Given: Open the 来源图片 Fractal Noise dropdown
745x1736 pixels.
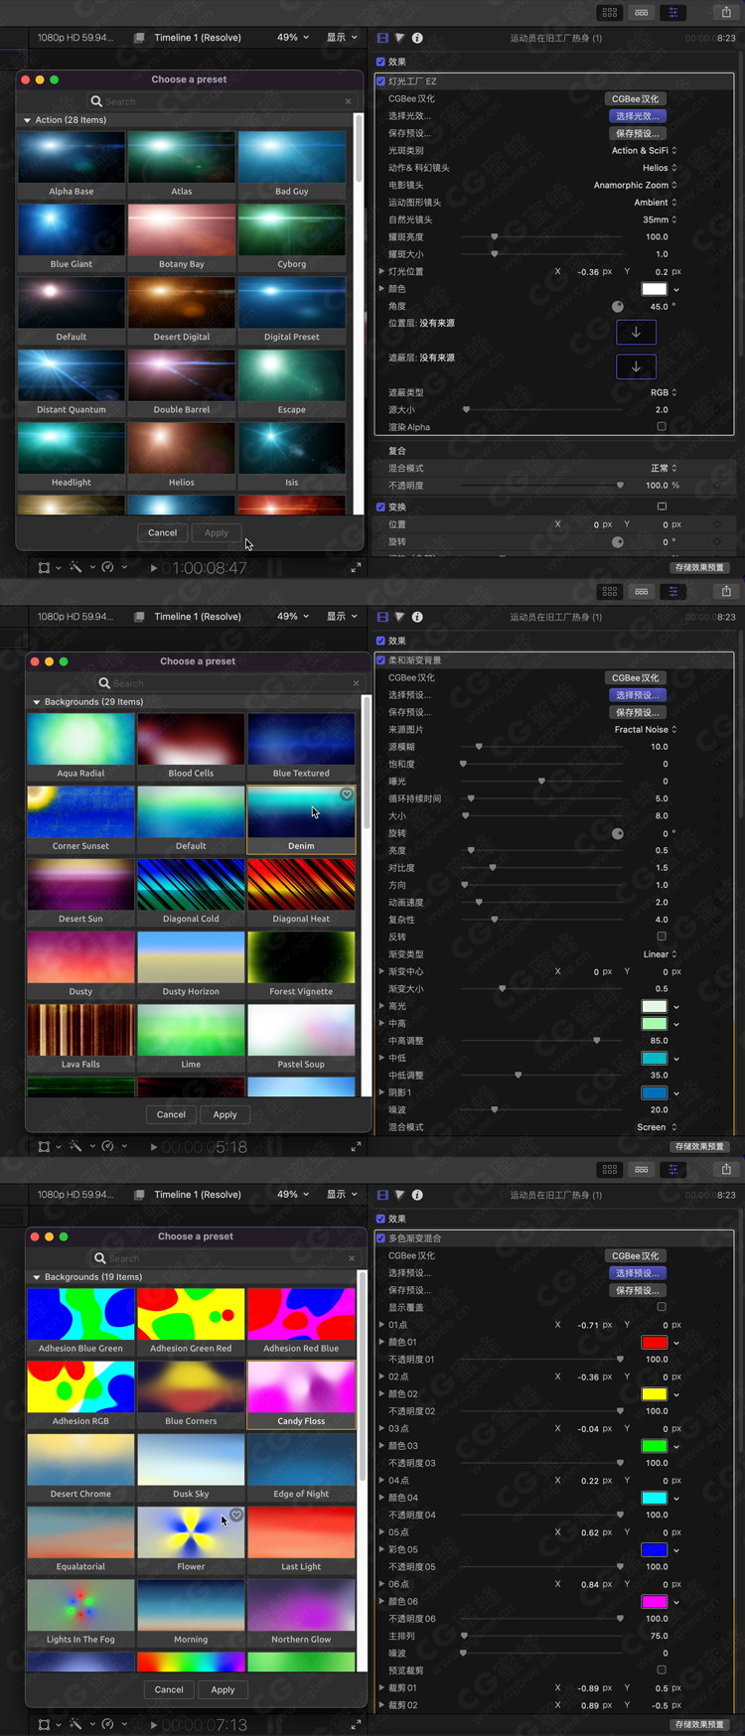Looking at the screenshot, I should point(646,730).
